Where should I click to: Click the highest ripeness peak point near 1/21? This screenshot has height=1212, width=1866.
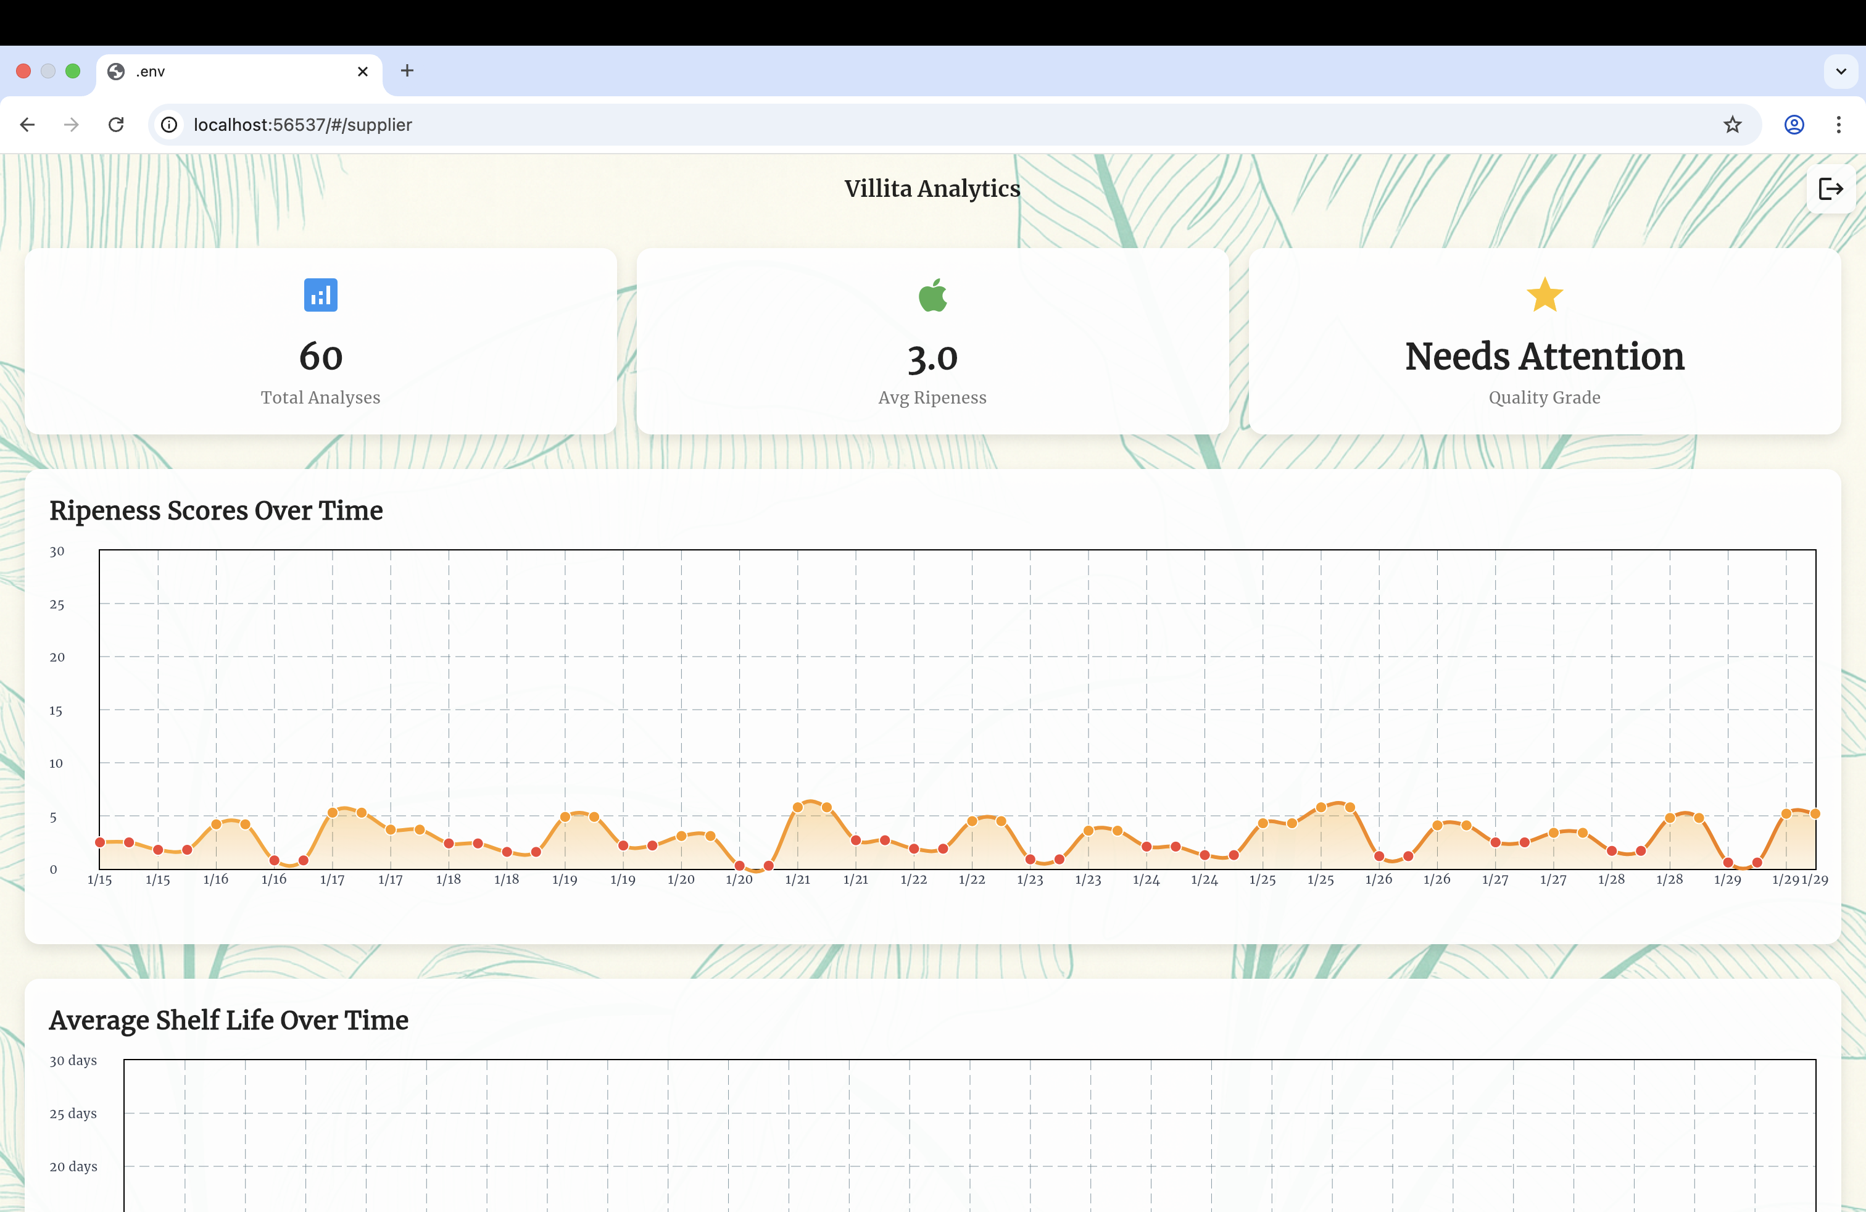tap(798, 807)
